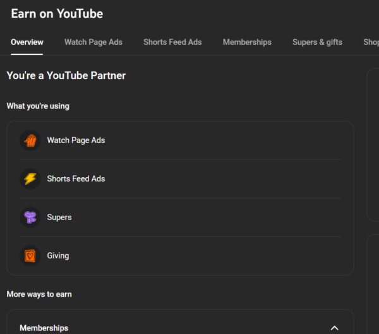Click the Shorts Feed Ads lightning bolt icon
Viewport: 379px width, 334px height.
(30, 179)
